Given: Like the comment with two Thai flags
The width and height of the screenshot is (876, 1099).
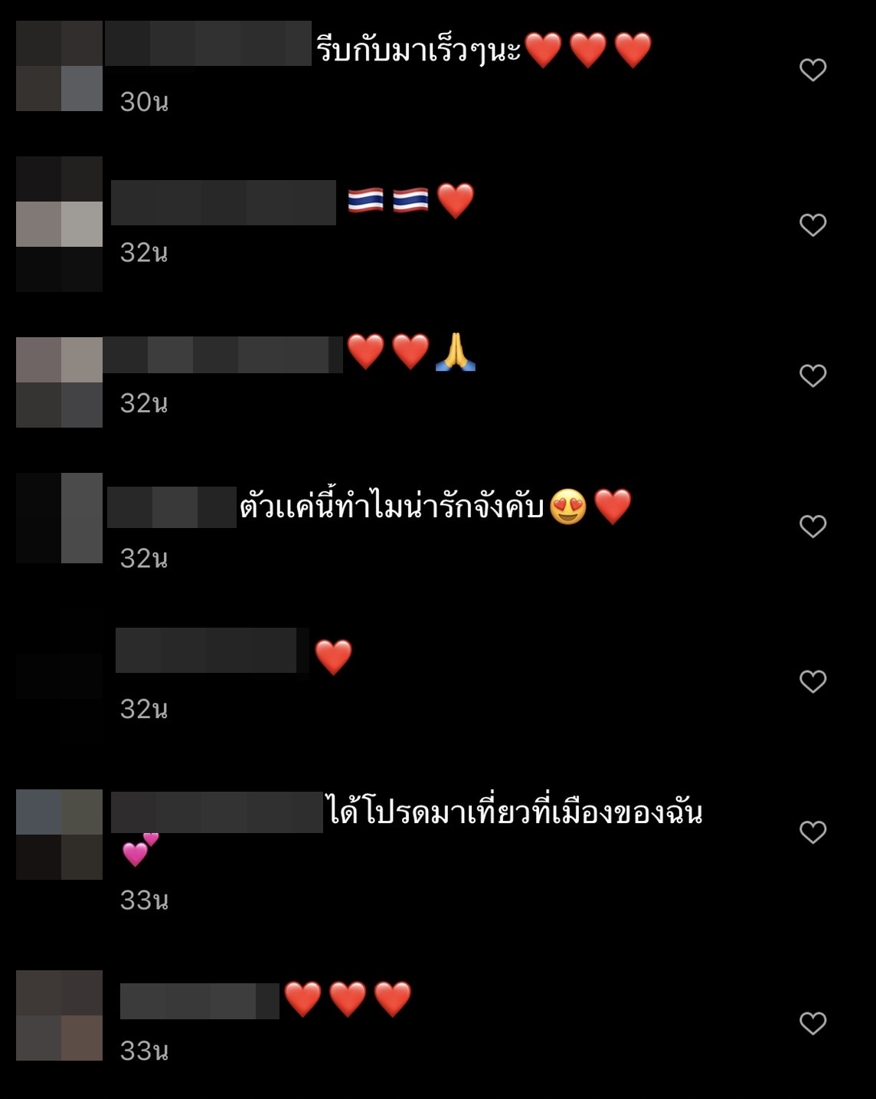Looking at the screenshot, I should pyautogui.click(x=812, y=225).
